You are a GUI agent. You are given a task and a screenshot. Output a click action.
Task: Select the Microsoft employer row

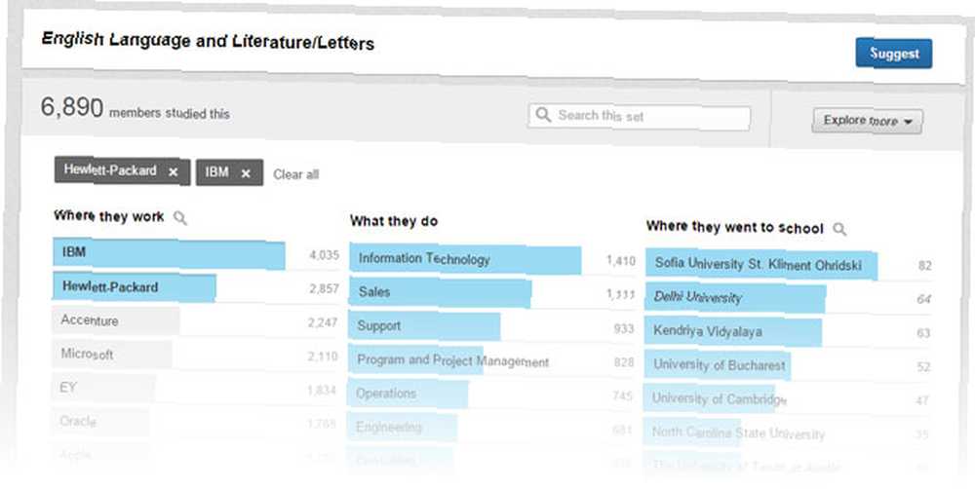(x=196, y=355)
